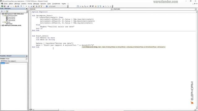
Task: Click List Constants icon on Edit toolbar
Action: (80, 6)
